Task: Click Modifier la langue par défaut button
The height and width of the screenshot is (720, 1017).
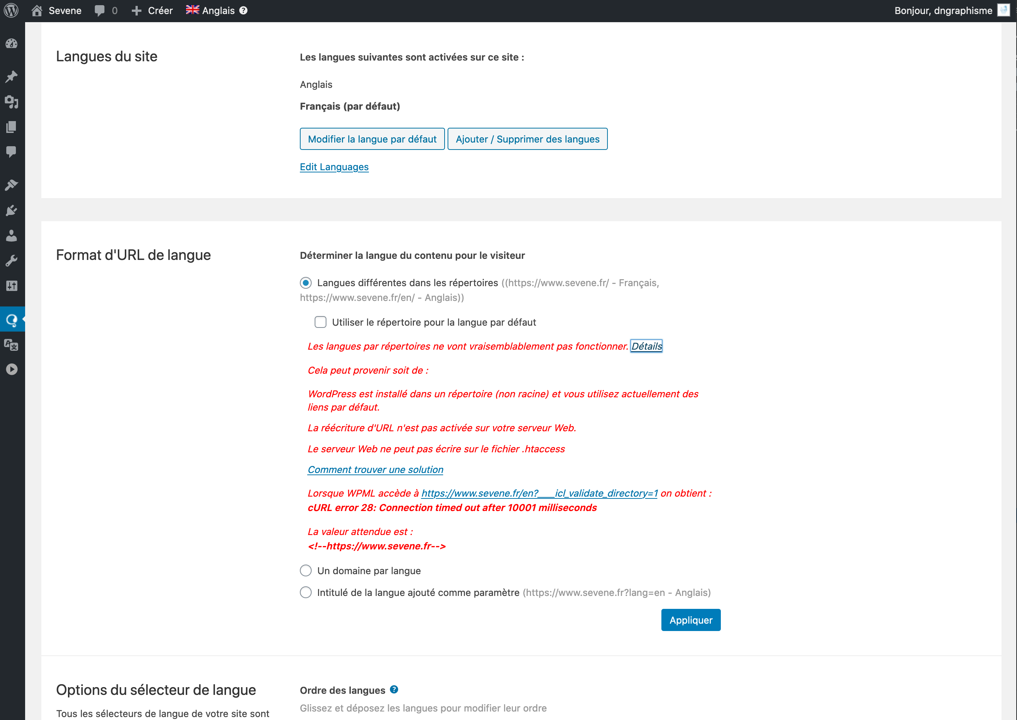Action: (x=372, y=139)
